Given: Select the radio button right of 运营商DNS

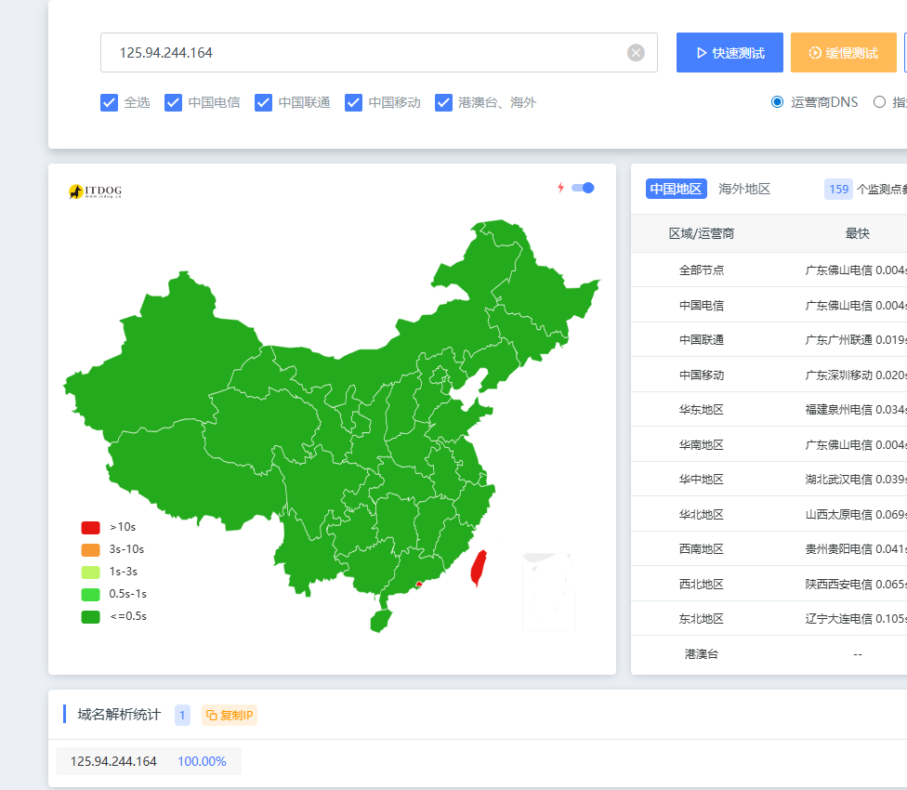Looking at the screenshot, I should [x=879, y=102].
